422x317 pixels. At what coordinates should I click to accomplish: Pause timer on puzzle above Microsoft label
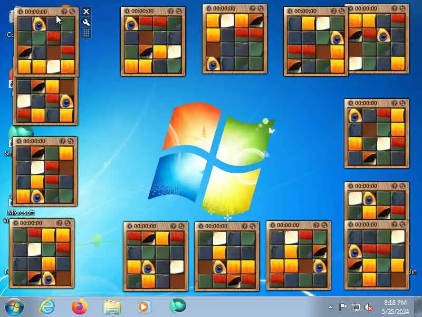(19, 141)
